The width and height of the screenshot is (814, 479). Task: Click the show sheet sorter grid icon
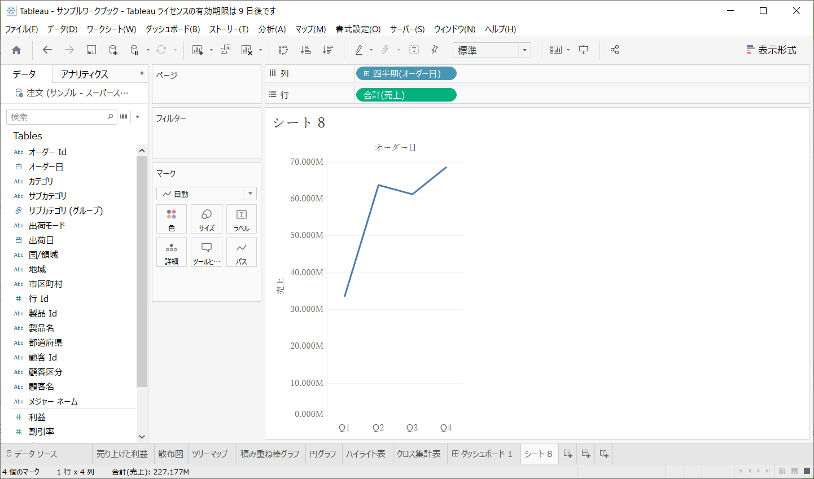(782, 471)
